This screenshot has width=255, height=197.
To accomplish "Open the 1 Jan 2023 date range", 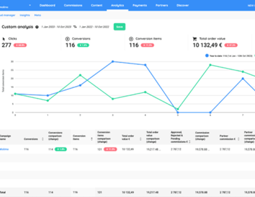I will tap(56, 27).
